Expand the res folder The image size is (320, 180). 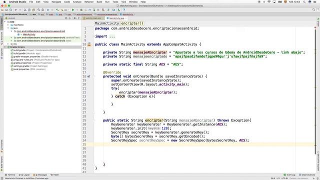(8, 44)
